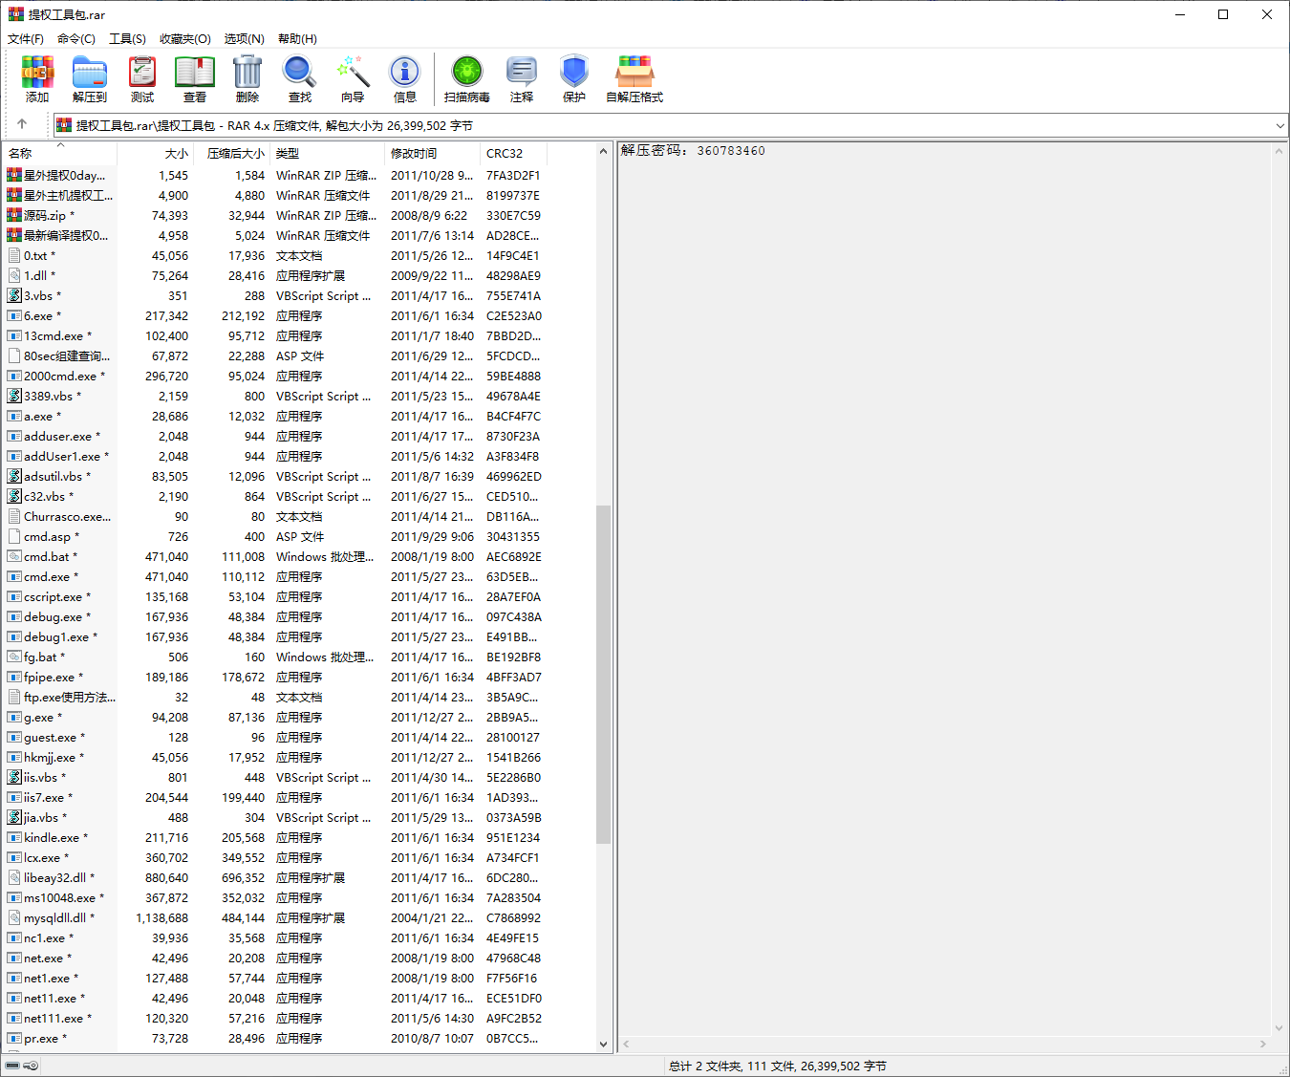
Task: Expand the archive path dropdown arrow
Action: (1279, 126)
